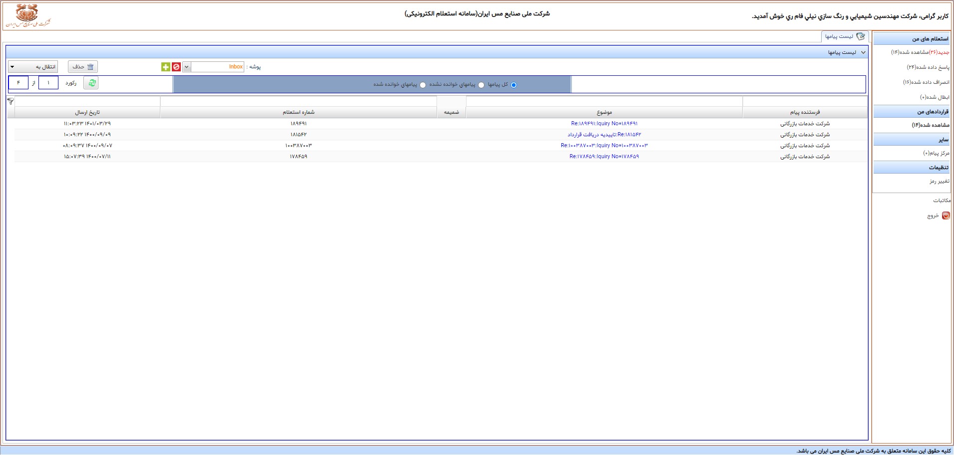Click sender شرکت خدمات بازرگانی in row ۱۰۰۳۸۷۰۰۳
This screenshot has height=455, width=954.
pyautogui.click(x=805, y=145)
